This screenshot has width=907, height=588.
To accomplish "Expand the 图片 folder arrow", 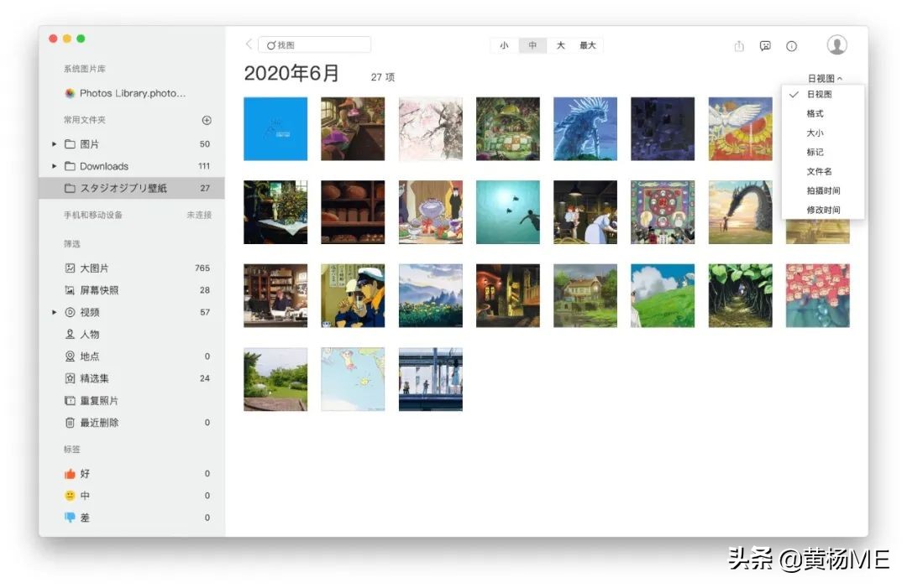I will [54, 143].
